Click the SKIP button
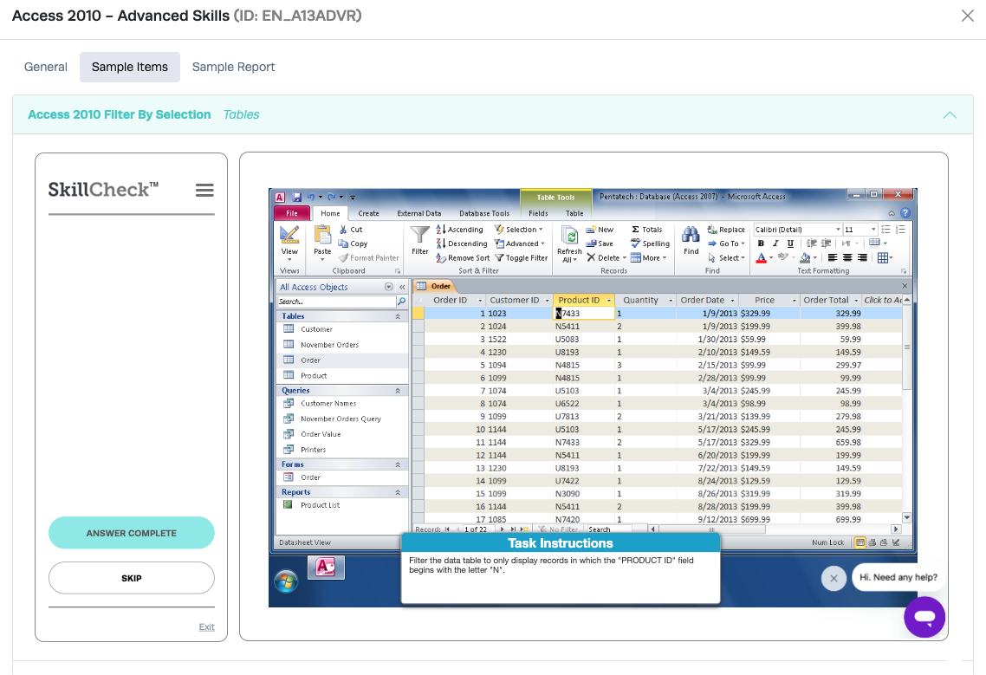 click(132, 578)
